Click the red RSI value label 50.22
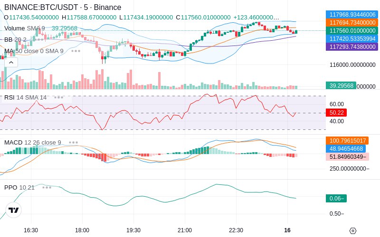The height and width of the screenshot is (237, 380). point(336,113)
